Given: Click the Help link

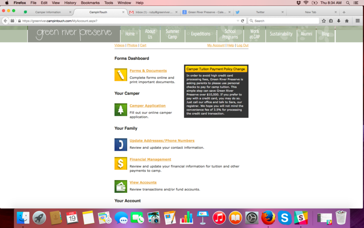Looking at the screenshot, I should (x=230, y=45).
